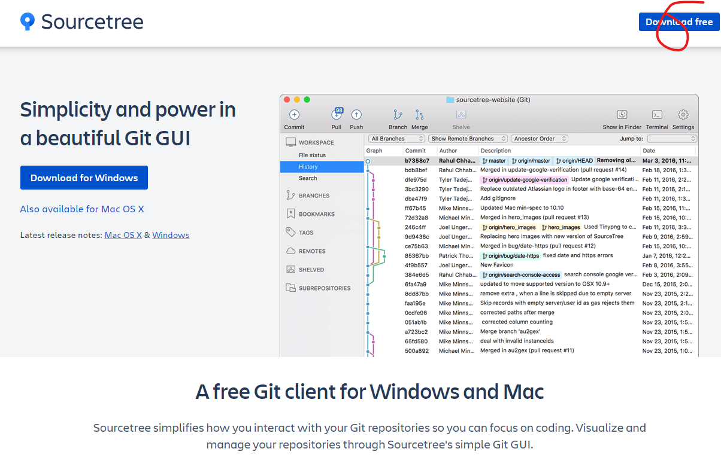
Task: Click the origin/update-google-verification label
Action: [524, 179]
